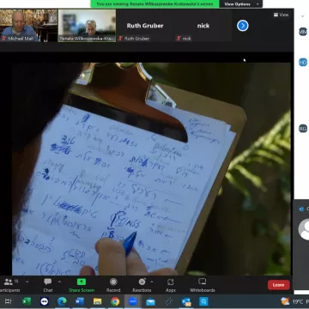Screen dimensions: 309x309
Task: Click the HD avatar in the side panel
Action: (x=303, y=62)
